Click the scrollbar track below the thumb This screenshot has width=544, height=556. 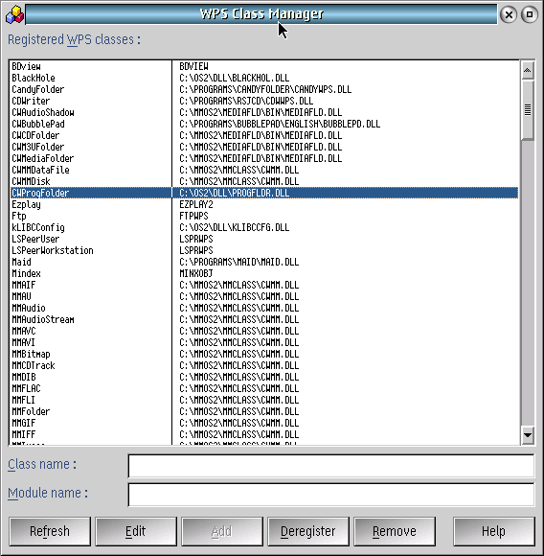point(527,284)
